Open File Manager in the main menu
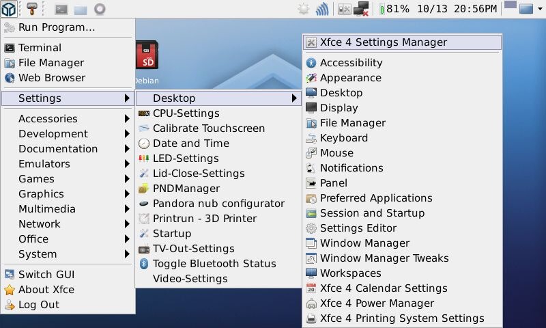546x328 pixels. coord(68,63)
